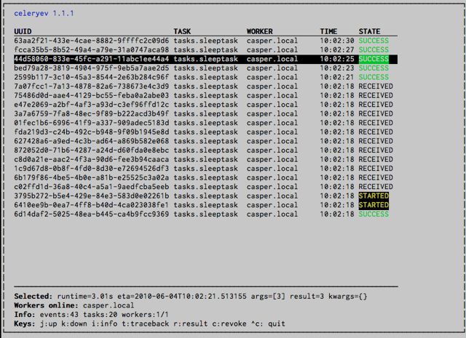Click the yellow STARTED state of task 3795b272

point(374,196)
